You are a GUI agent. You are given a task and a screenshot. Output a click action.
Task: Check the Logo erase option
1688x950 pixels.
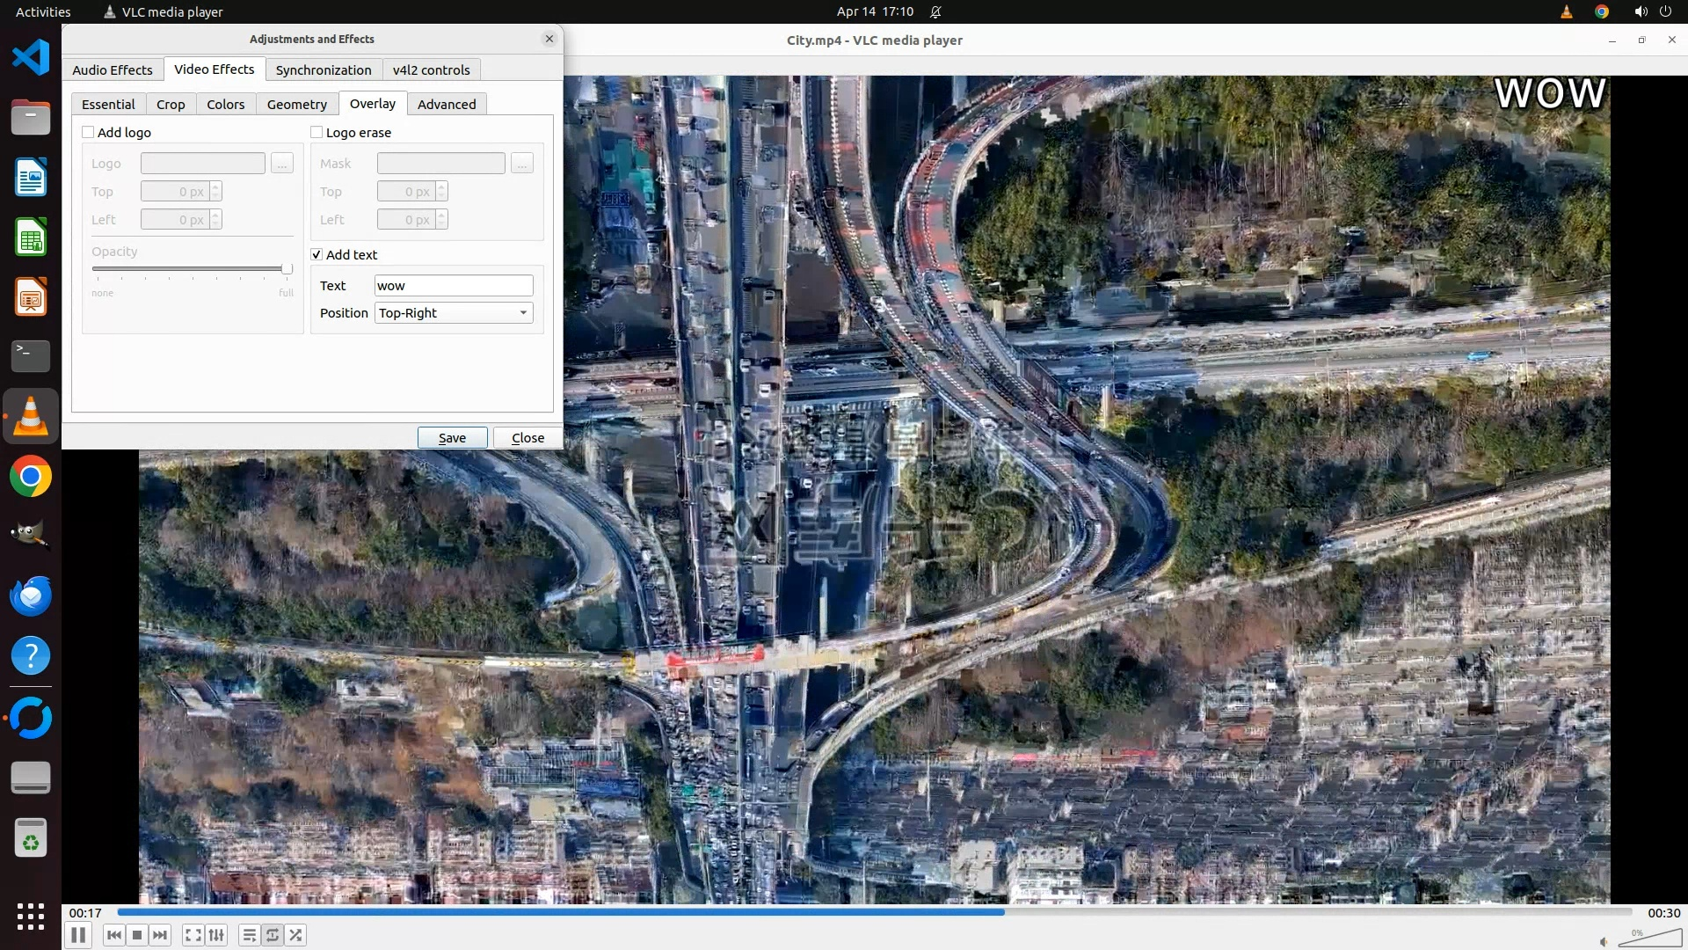click(316, 132)
